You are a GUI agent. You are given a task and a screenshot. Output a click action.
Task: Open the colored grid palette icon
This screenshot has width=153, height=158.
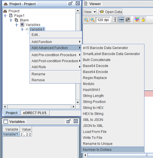pos(136,20)
